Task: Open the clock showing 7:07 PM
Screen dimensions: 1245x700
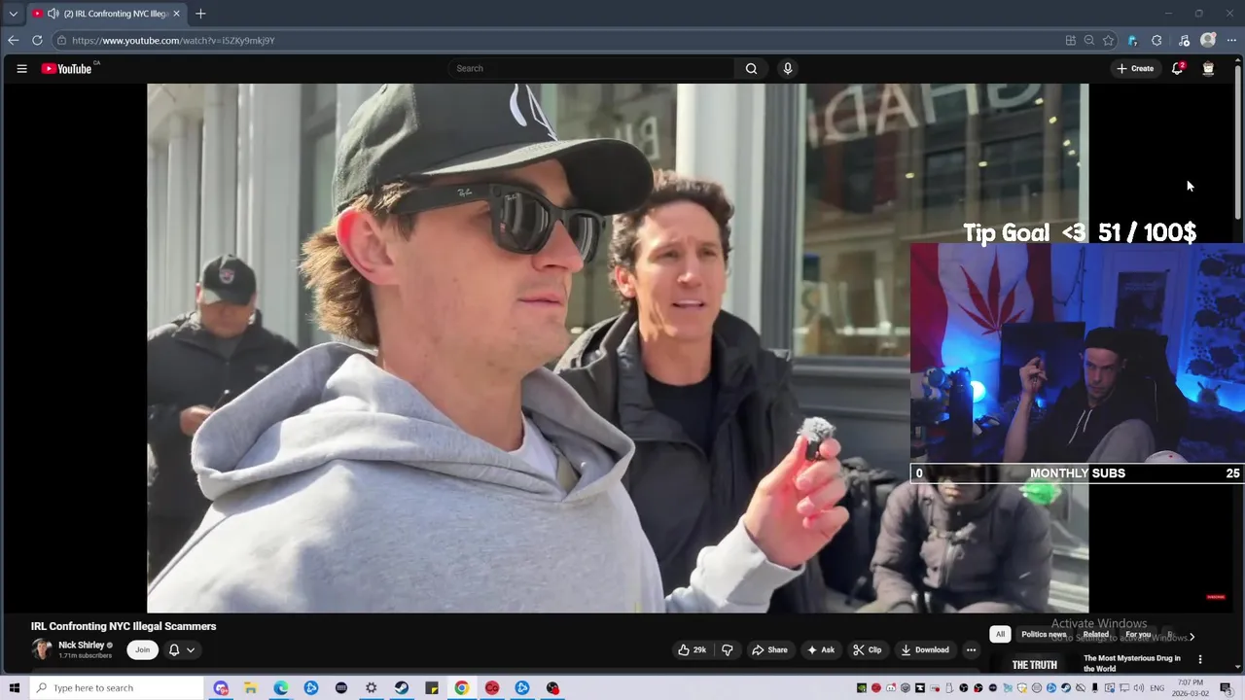Action: coord(1190,687)
